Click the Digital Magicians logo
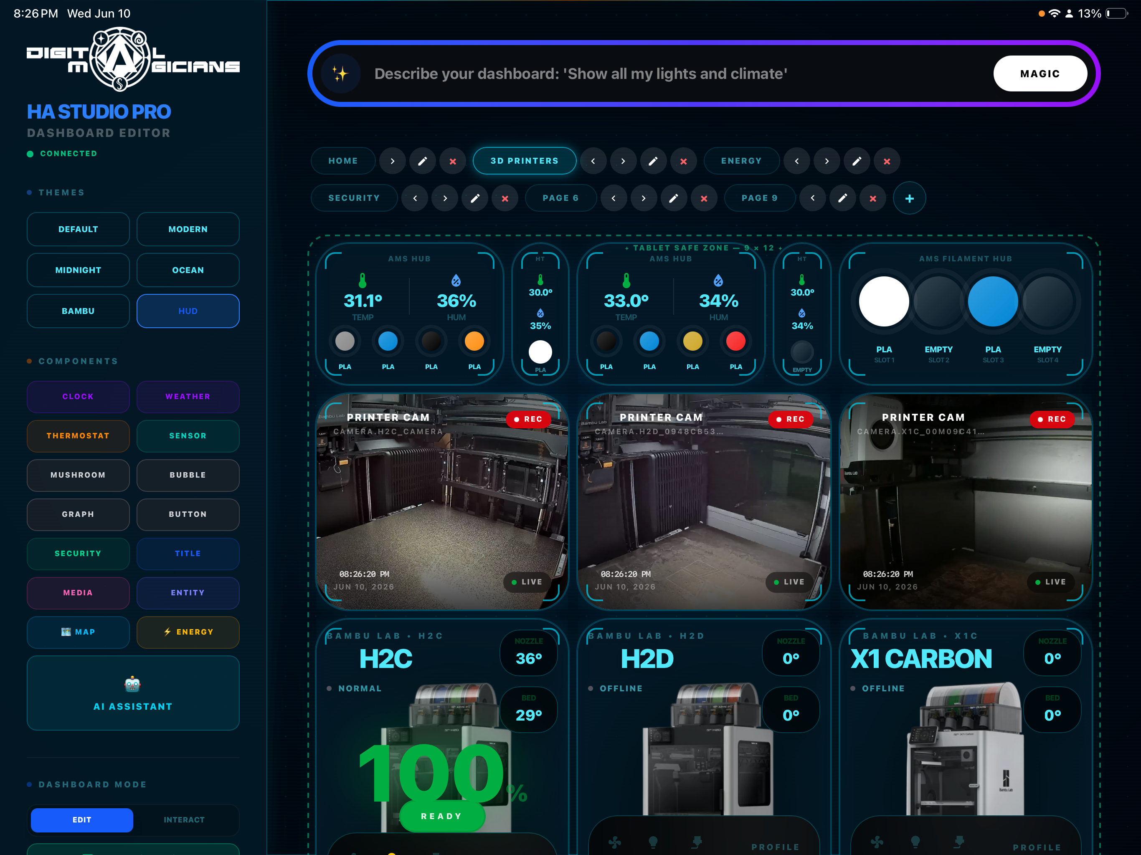 133,59
